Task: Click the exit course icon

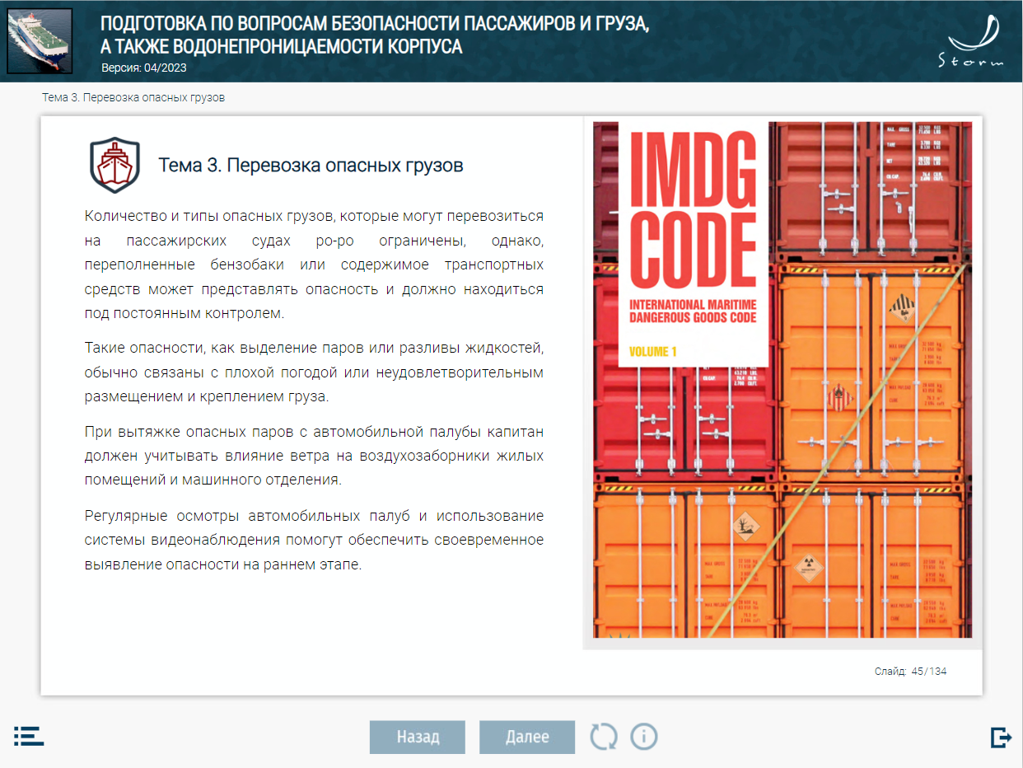Action: point(1001,737)
